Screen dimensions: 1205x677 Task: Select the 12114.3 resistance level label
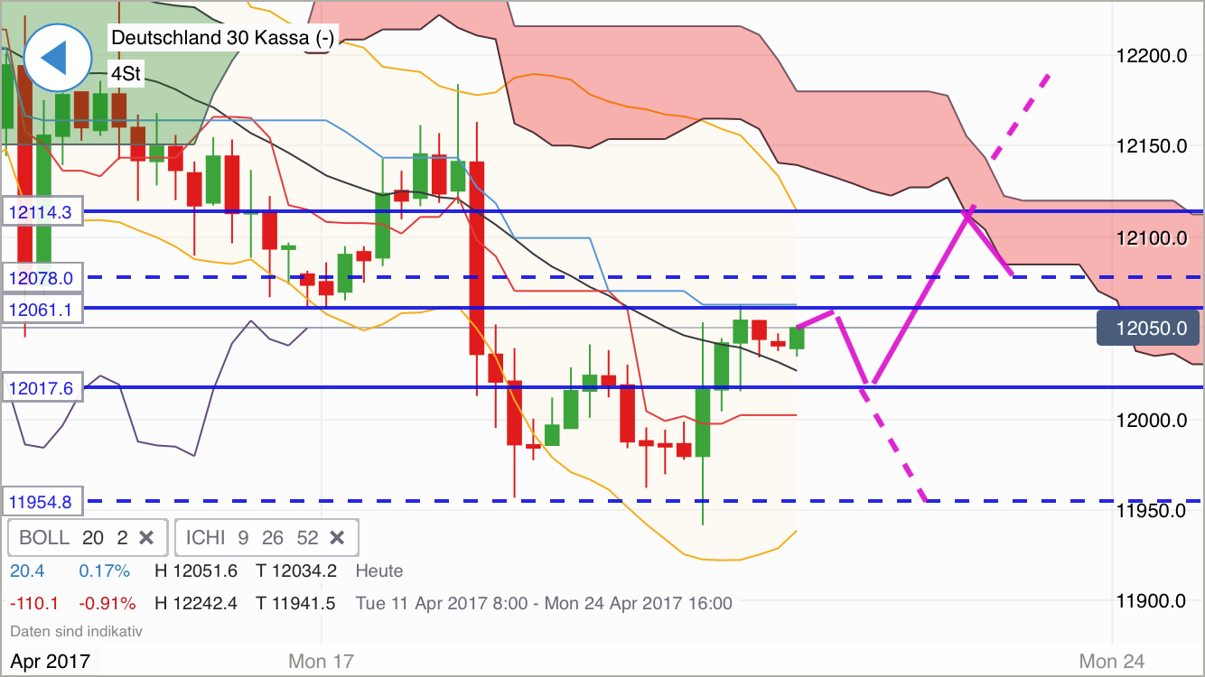click(41, 211)
